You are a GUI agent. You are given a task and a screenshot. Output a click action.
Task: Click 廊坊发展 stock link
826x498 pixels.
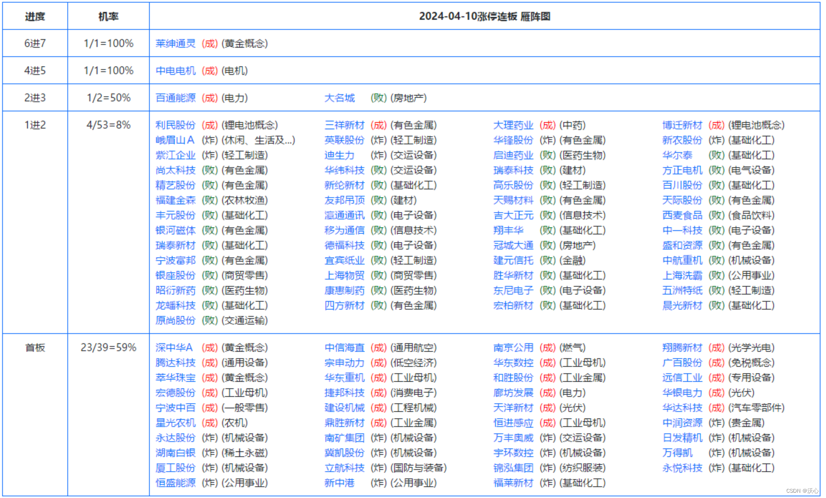(x=513, y=393)
